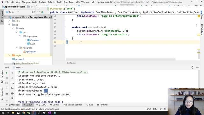This screenshot has width=204, height=115.
Task: Close the Main run tab
Action: (x=23, y=67)
